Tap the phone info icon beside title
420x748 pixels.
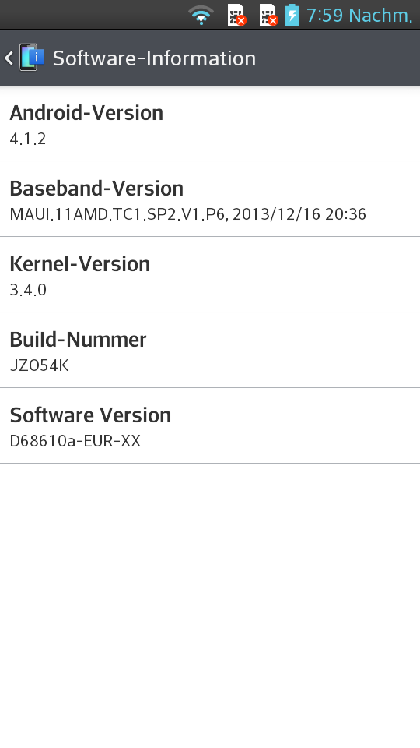pos(32,58)
